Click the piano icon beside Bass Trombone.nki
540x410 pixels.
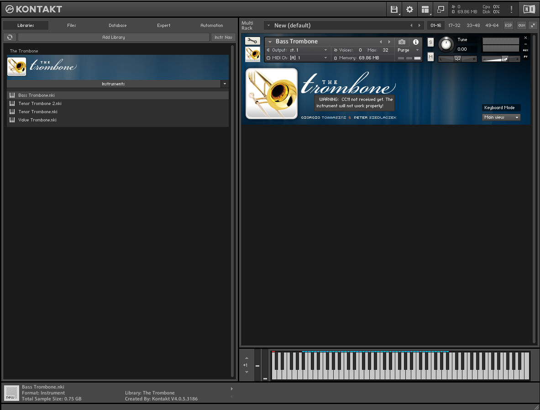12,95
